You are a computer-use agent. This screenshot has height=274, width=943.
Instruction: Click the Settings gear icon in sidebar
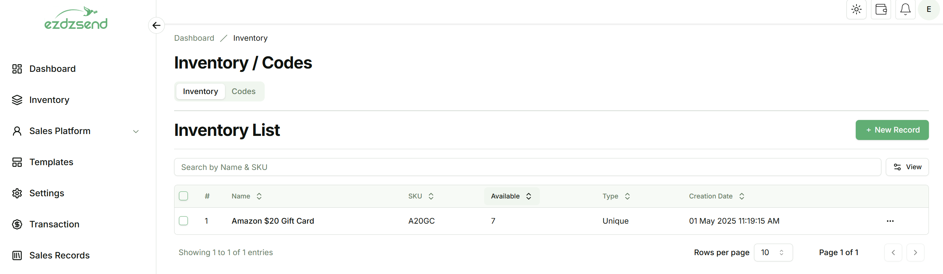[x=17, y=193]
